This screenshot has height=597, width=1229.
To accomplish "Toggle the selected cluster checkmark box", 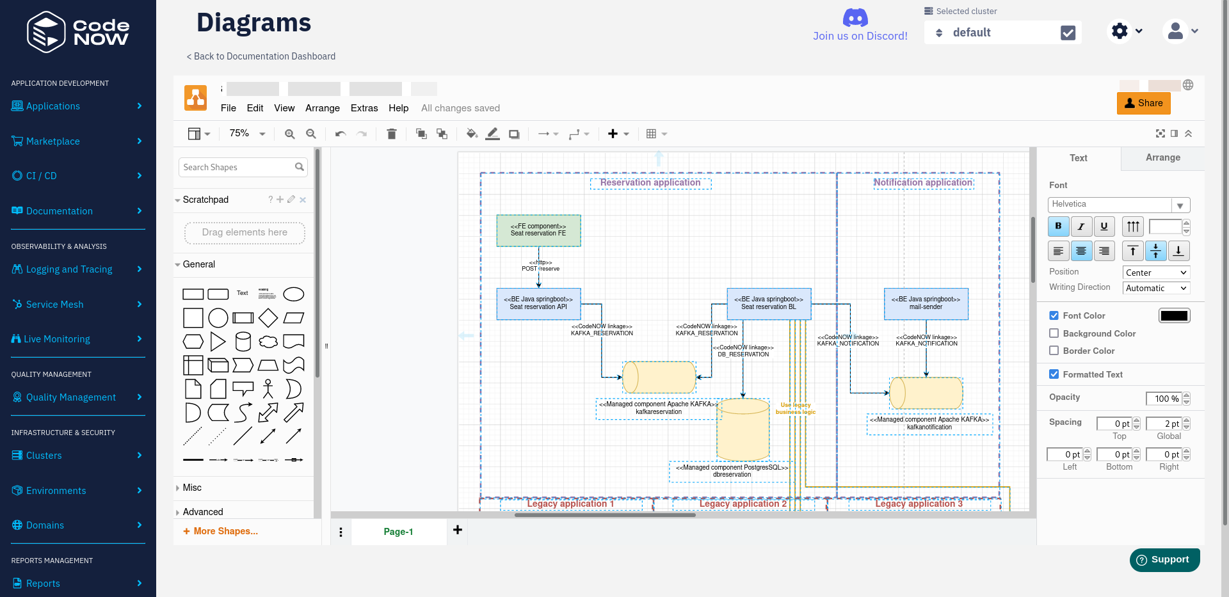I will pos(1068,33).
